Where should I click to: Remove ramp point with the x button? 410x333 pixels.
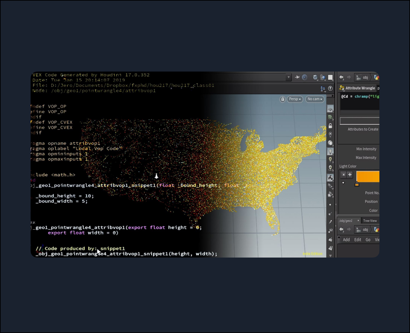click(x=343, y=175)
